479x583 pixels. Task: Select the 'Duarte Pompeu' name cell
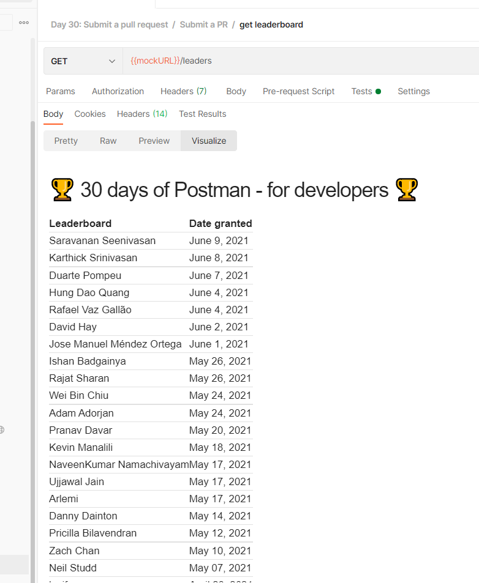pos(85,275)
